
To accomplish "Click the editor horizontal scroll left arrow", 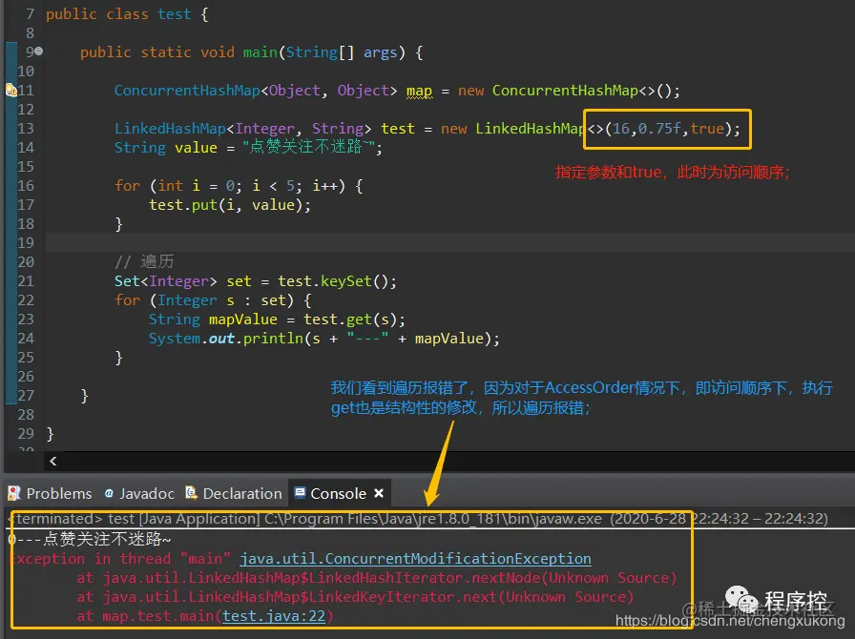I will click(52, 462).
